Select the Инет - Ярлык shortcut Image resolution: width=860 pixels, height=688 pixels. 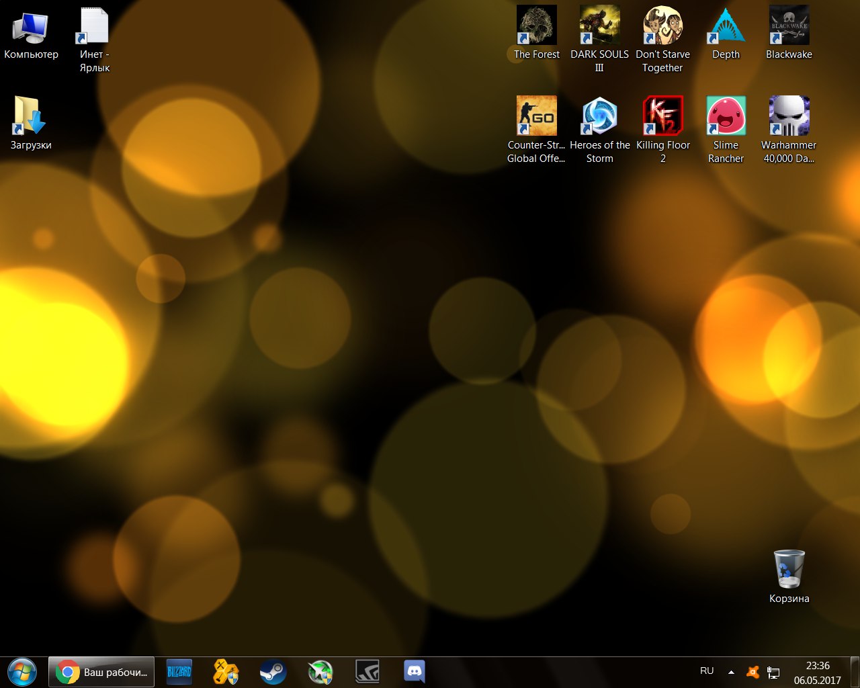coord(94,27)
